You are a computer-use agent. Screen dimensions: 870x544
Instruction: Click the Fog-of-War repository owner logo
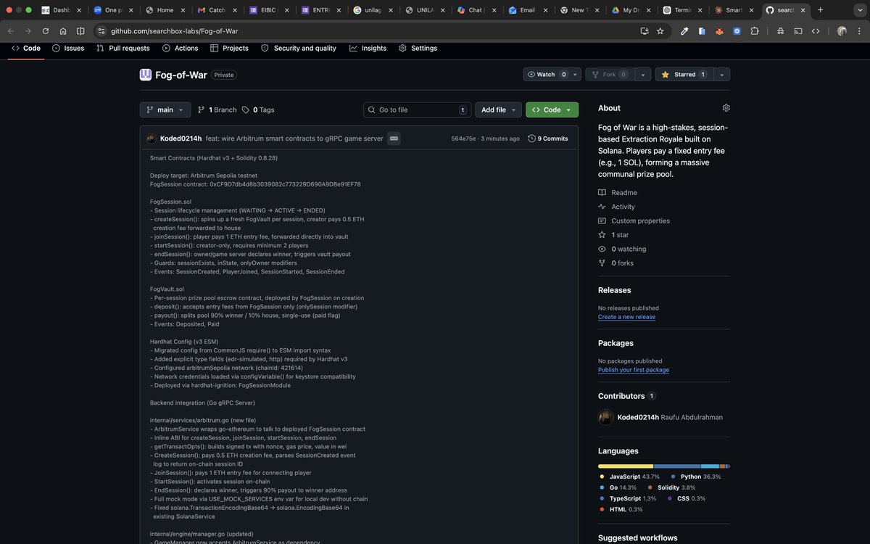point(146,75)
